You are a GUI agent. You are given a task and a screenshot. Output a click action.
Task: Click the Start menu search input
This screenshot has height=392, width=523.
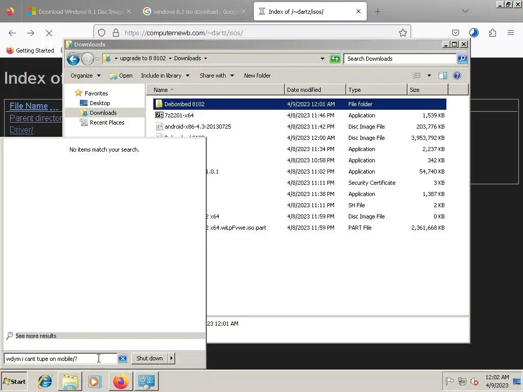60,359
